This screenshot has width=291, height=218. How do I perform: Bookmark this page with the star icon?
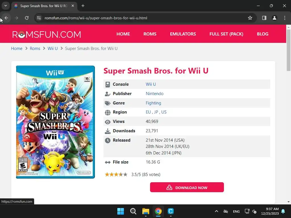click(250, 18)
